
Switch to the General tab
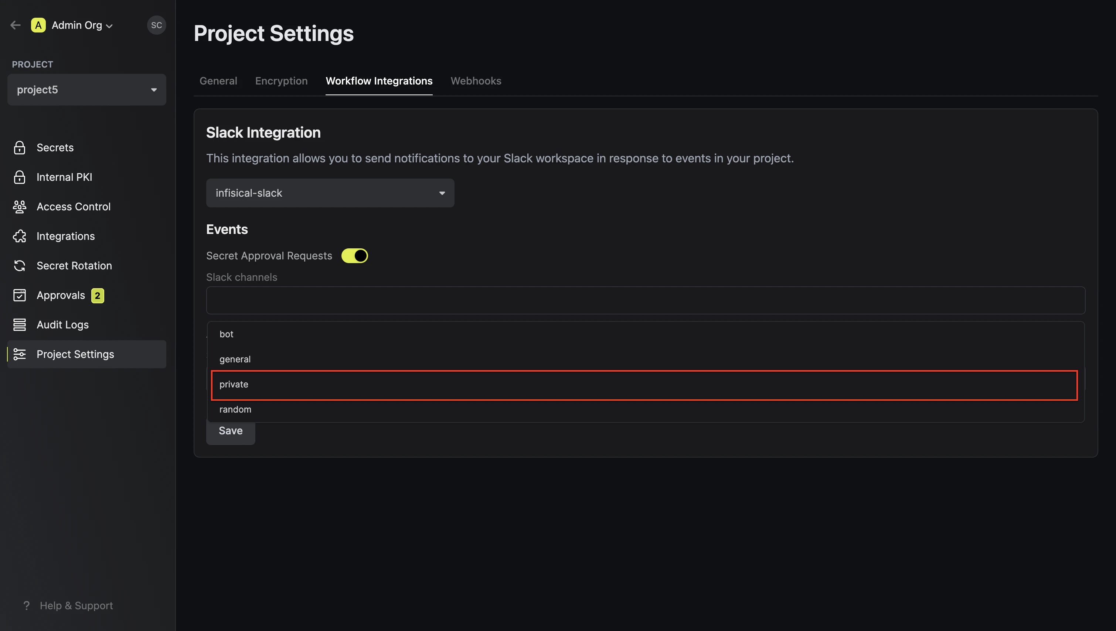tap(218, 81)
